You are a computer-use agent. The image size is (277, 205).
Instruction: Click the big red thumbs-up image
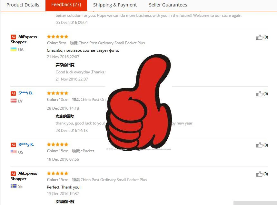pyautogui.click(x=139, y=102)
